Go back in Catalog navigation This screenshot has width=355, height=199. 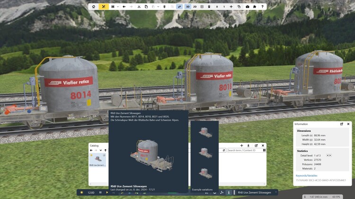click(x=91, y=150)
